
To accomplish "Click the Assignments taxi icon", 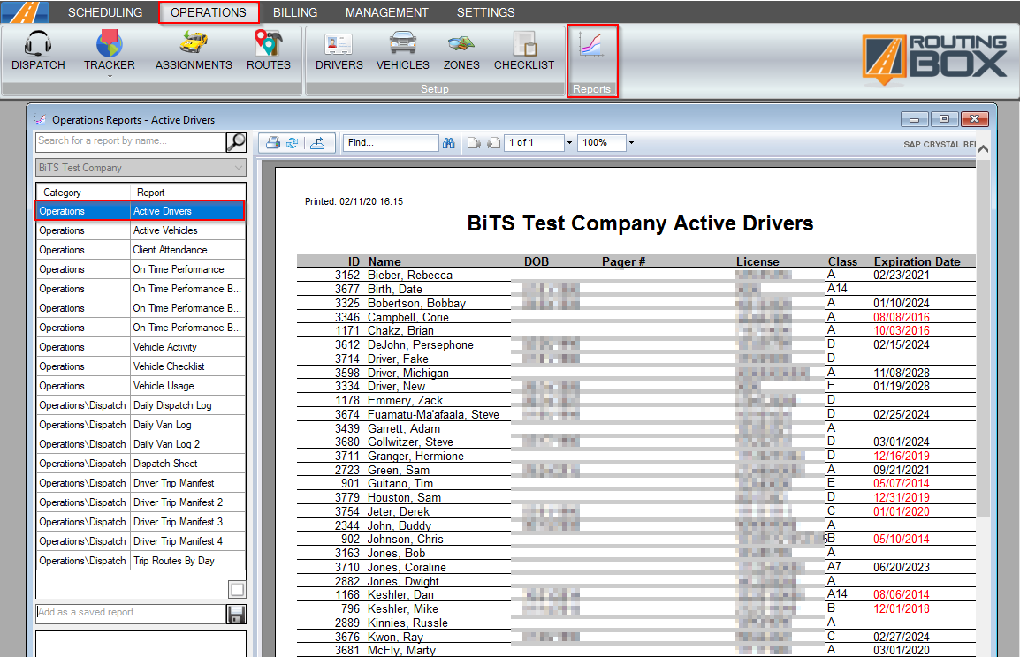I will [x=194, y=44].
